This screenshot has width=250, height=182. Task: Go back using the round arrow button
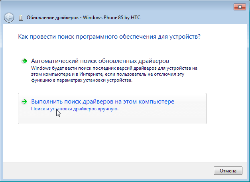click(9, 18)
